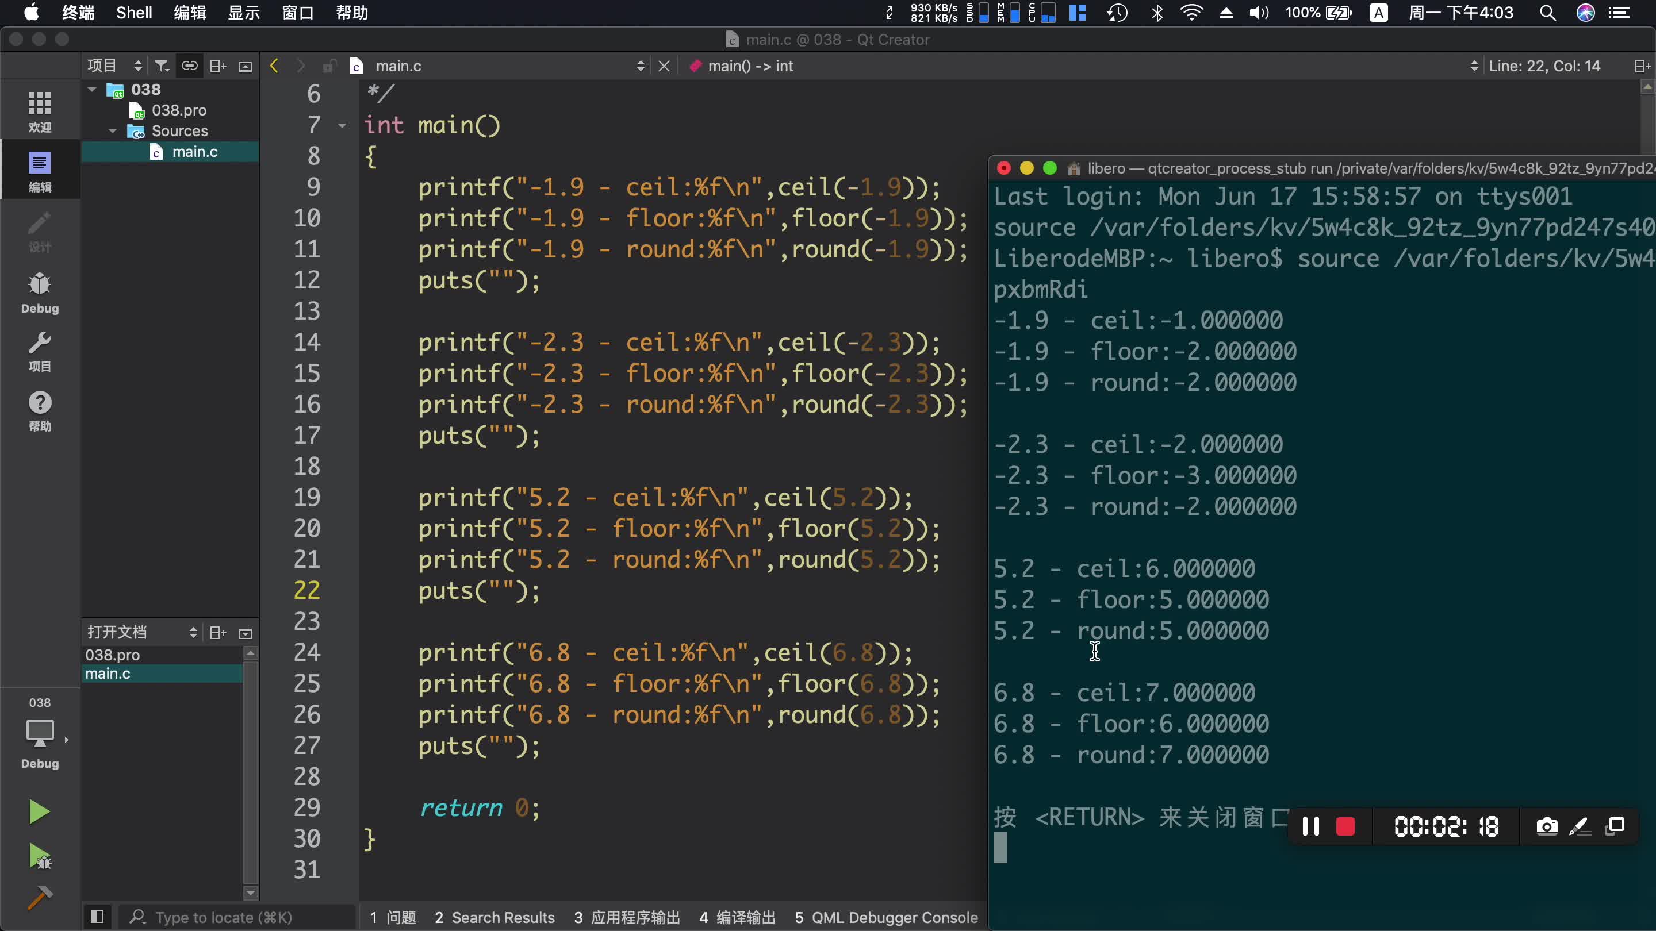Open the Shell menu
The width and height of the screenshot is (1656, 931).
tap(134, 13)
